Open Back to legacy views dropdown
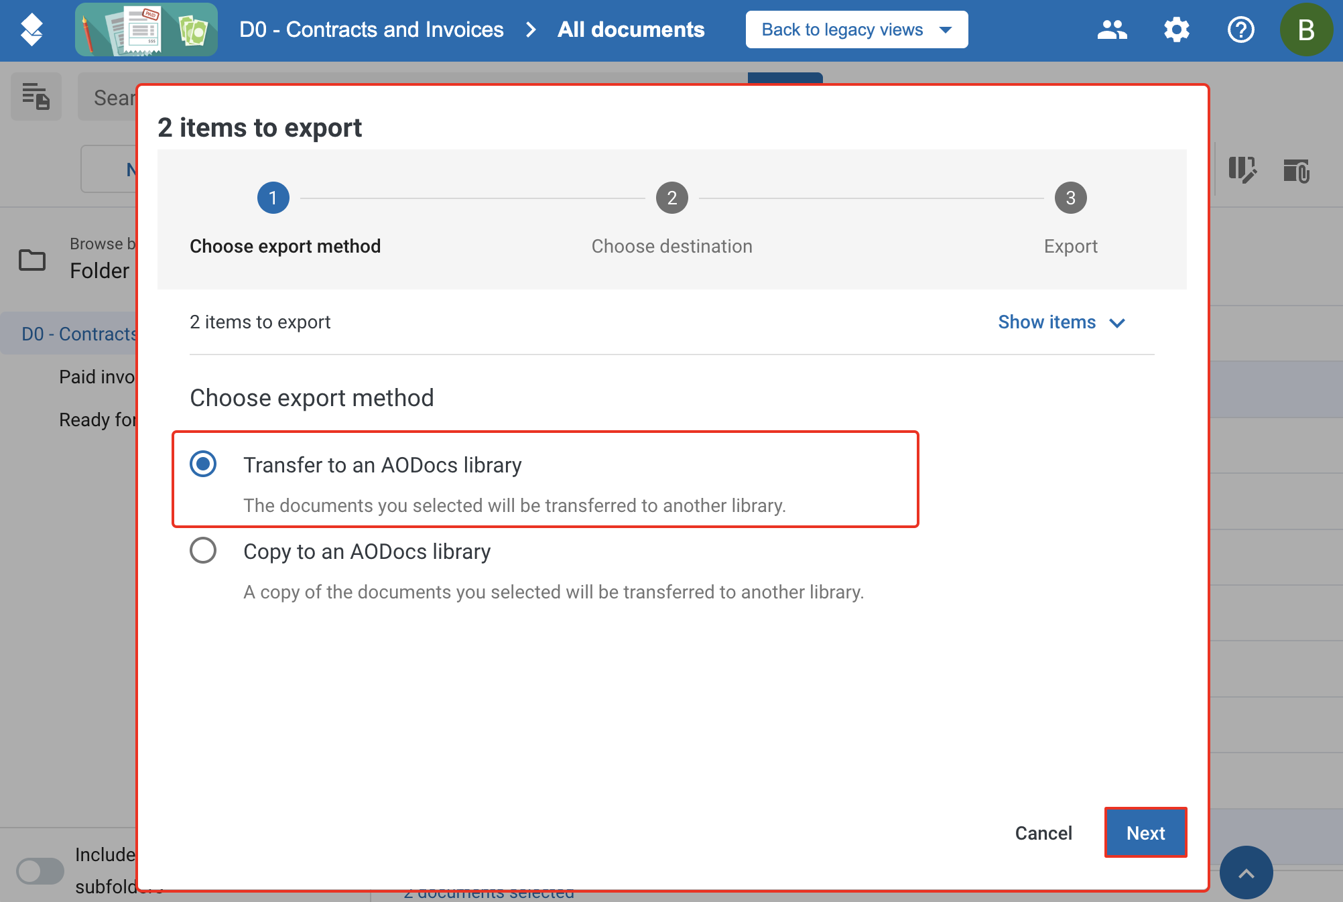Viewport: 1343px width, 902px height. point(856,29)
